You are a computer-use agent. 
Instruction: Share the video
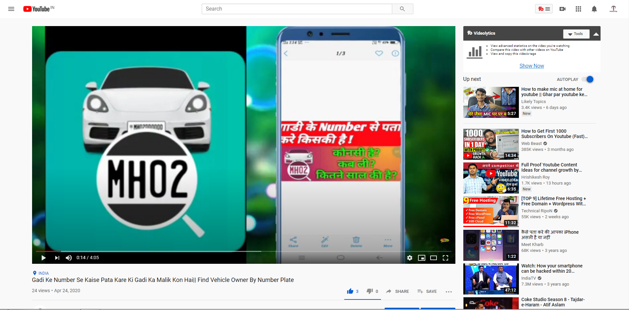tap(398, 291)
